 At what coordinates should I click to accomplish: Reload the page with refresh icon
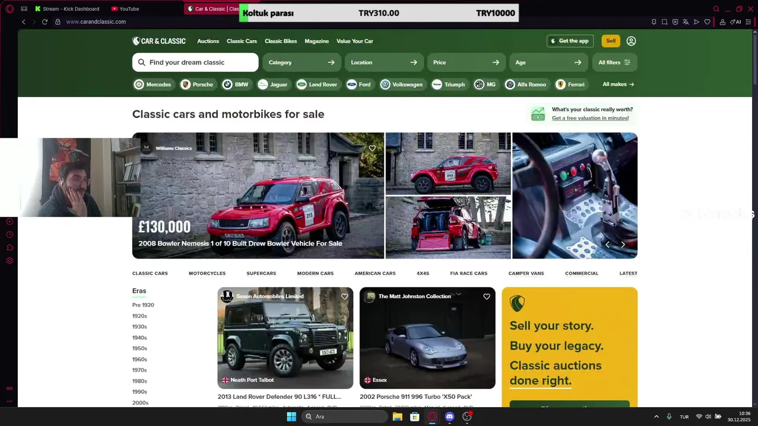[44, 22]
